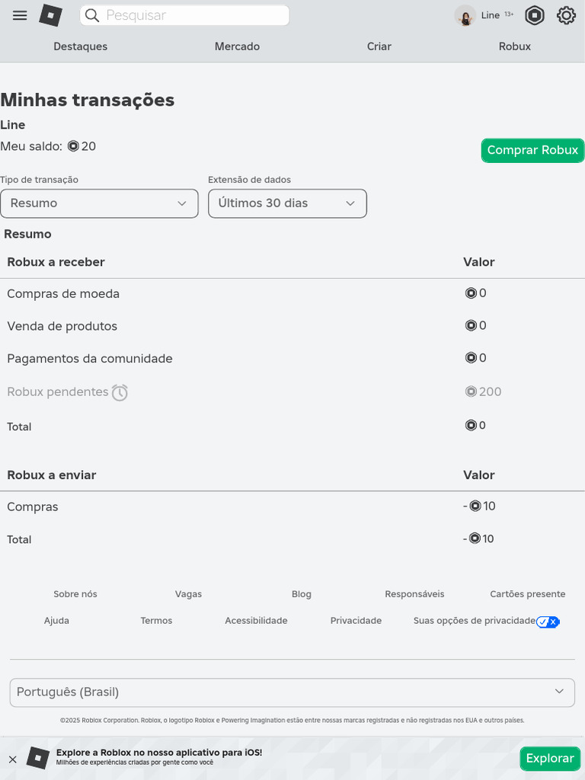This screenshot has width=585, height=780.
Task: Click in the Pesquisar search field
Action: pyautogui.click(x=194, y=15)
